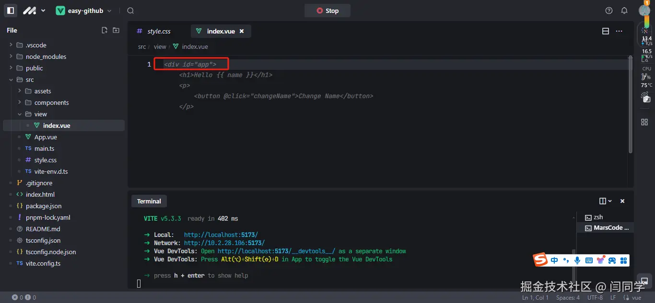The height and width of the screenshot is (303, 655).
Task: Open the Local localhost:5173 link
Action: click(221, 235)
